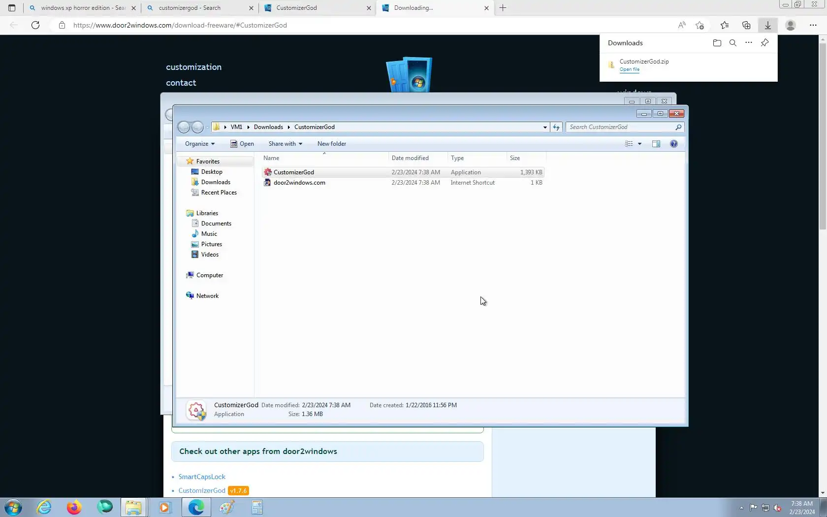The height and width of the screenshot is (517, 827).
Task: Change the Explorer view layout
Action: pyautogui.click(x=629, y=144)
